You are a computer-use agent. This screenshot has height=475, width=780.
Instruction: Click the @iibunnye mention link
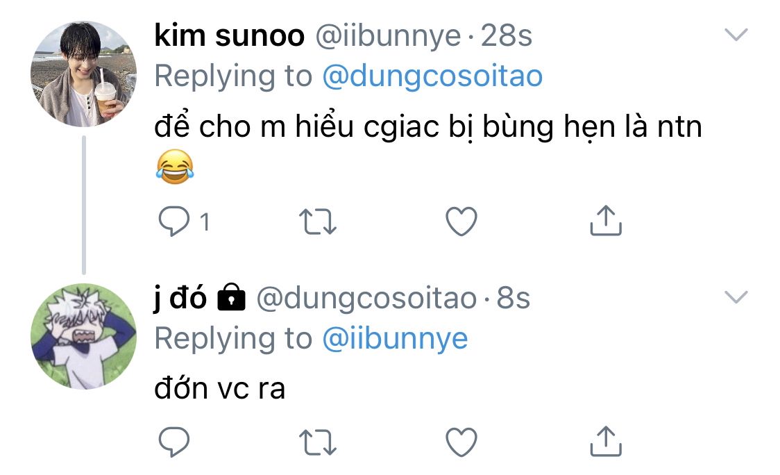coord(394,339)
